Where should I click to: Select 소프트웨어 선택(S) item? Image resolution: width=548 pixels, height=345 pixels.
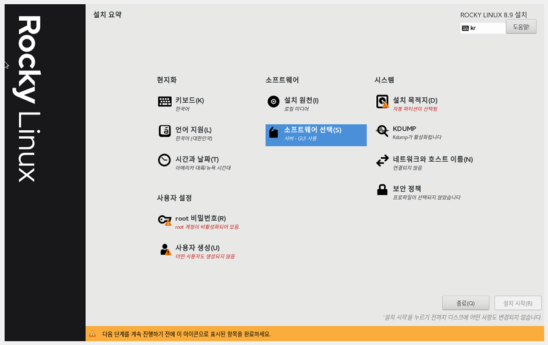pyautogui.click(x=316, y=135)
